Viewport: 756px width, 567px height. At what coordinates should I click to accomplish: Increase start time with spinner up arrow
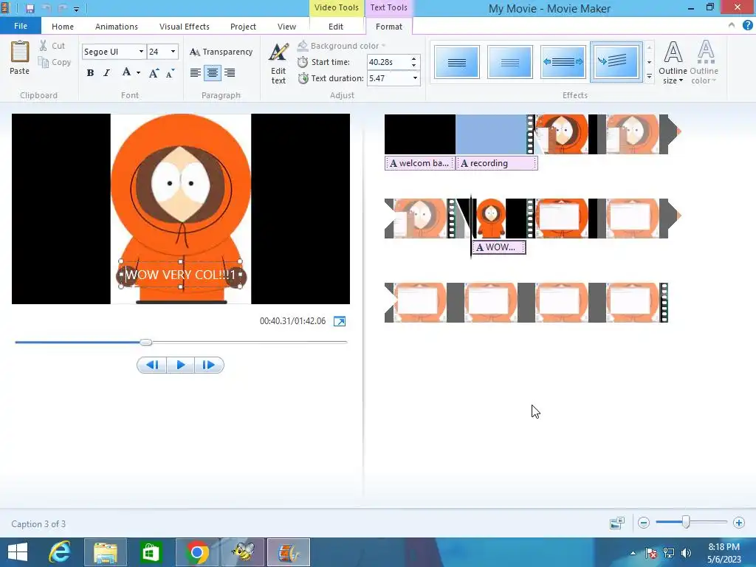tap(413, 59)
